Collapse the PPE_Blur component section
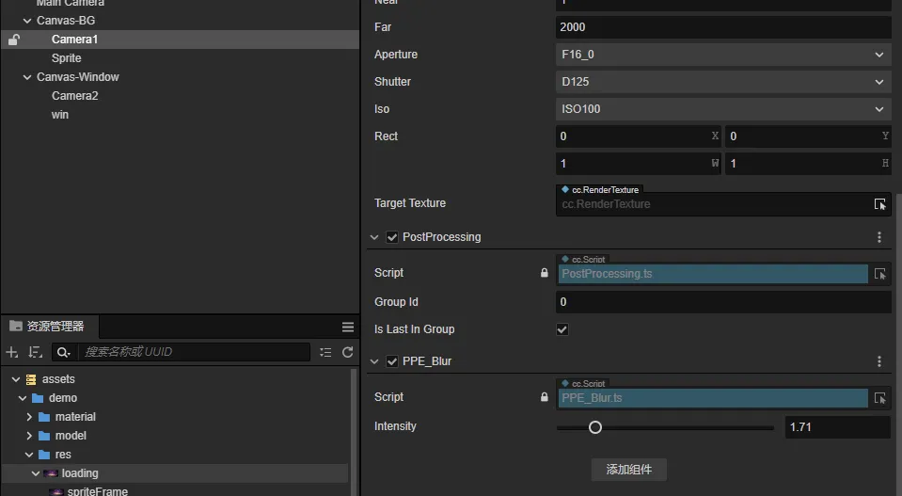 (x=374, y=361)
